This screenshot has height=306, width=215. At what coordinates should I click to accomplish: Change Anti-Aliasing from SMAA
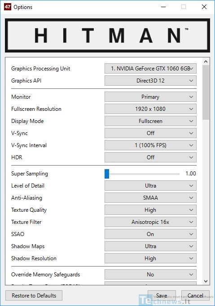point(150,198)
